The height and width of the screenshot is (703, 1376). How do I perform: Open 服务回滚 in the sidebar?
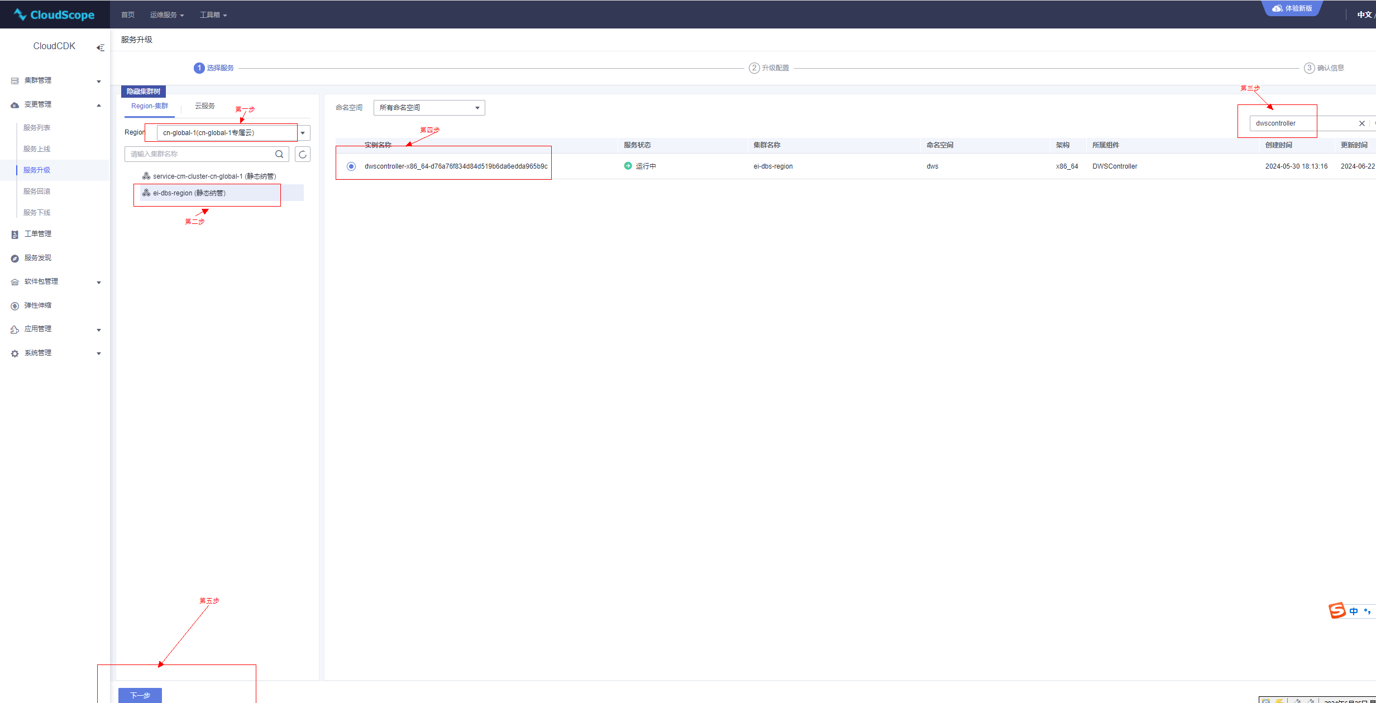tap(37, 192)
